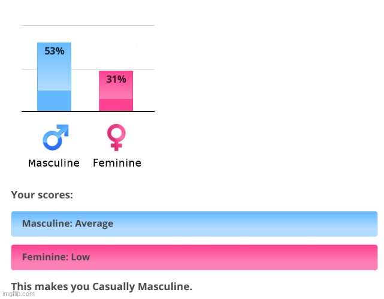Click the black baseline axis of the chart
Viewport: 384px width, 299px height.
88,111
